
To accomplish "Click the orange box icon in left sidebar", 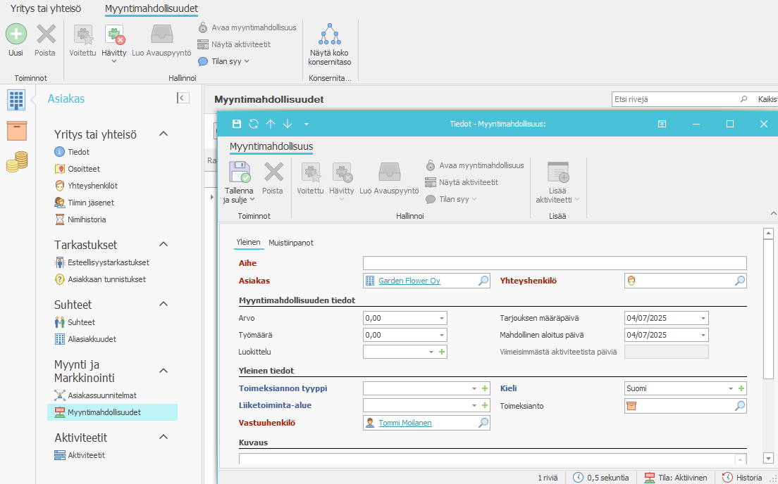I will 16,131.
